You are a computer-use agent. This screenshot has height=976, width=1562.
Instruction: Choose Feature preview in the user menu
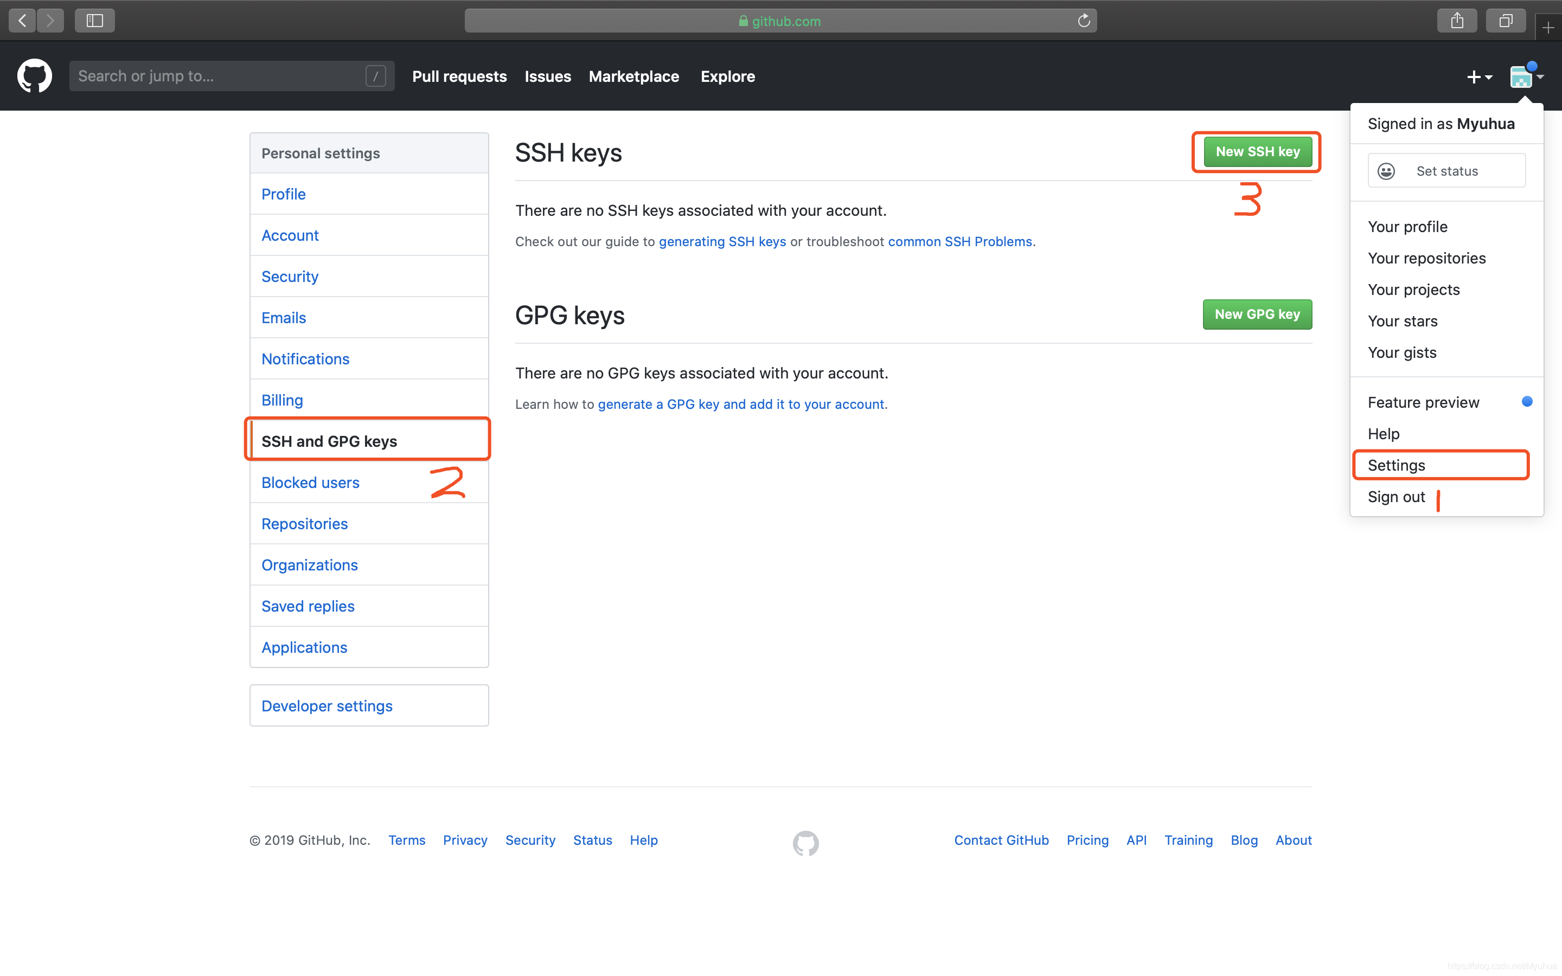coord(1446,402)
